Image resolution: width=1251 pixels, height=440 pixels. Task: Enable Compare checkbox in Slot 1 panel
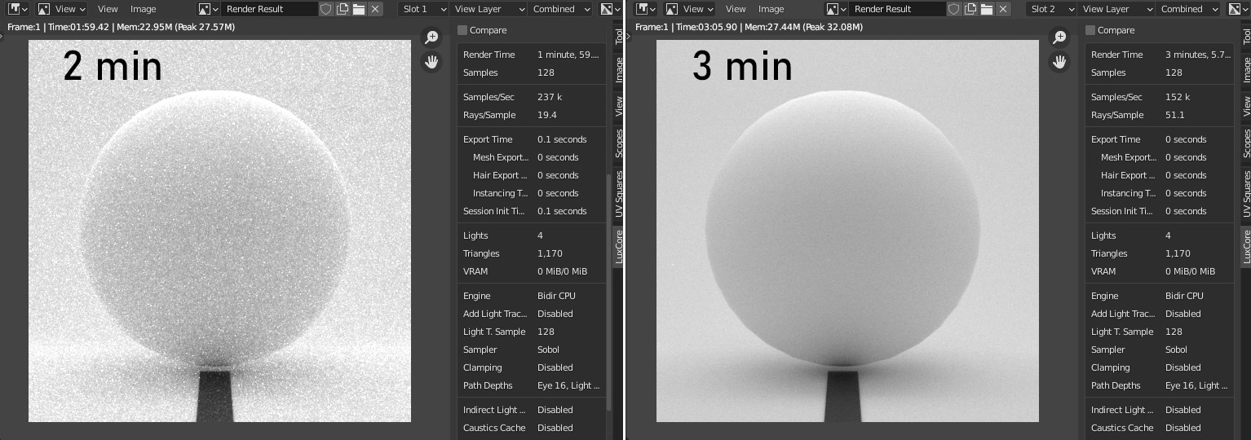pyautogui.click(x=462, y=30)
